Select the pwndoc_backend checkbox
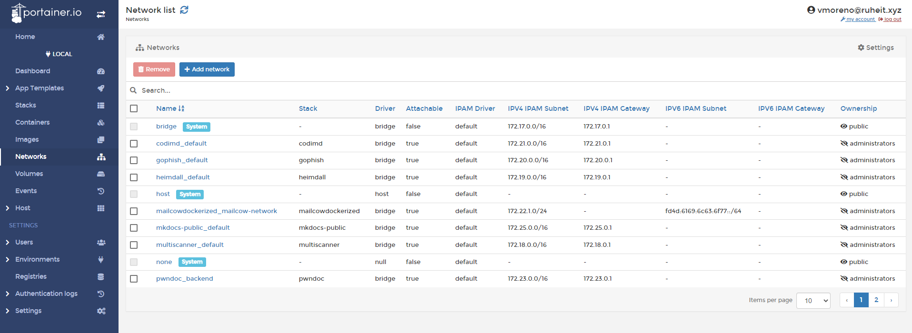 (134, 279)
